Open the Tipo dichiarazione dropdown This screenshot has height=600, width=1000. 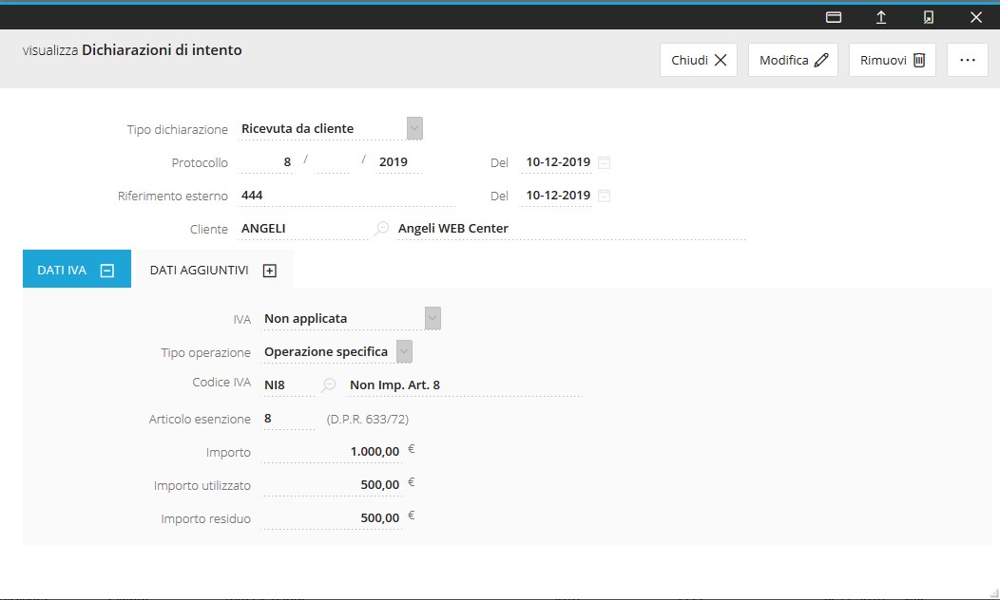click(414, 128)
